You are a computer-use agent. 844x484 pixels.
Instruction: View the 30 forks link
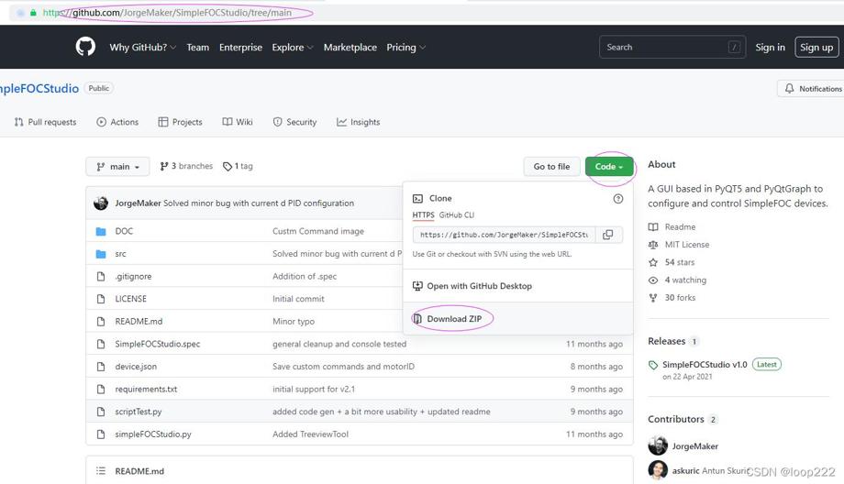point(672,298)
